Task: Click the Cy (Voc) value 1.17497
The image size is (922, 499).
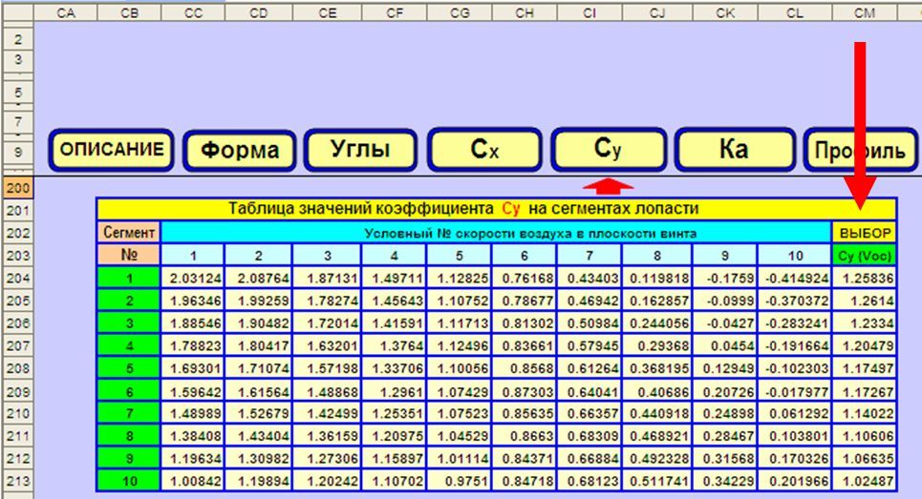Action: 865,368
